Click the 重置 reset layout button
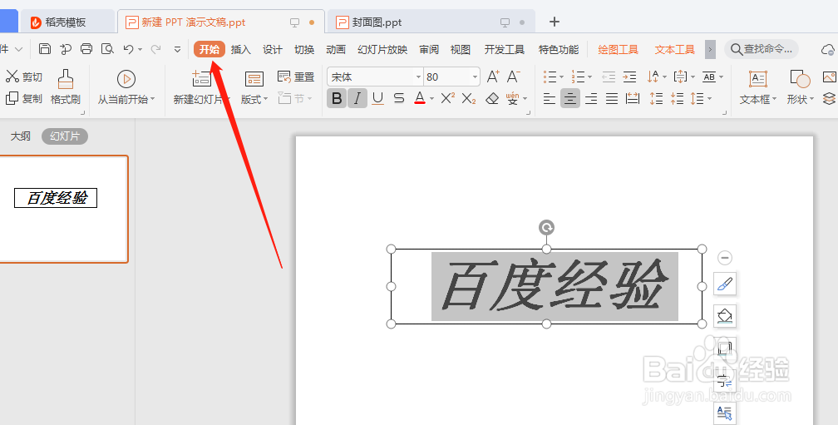 pos(296,77)
